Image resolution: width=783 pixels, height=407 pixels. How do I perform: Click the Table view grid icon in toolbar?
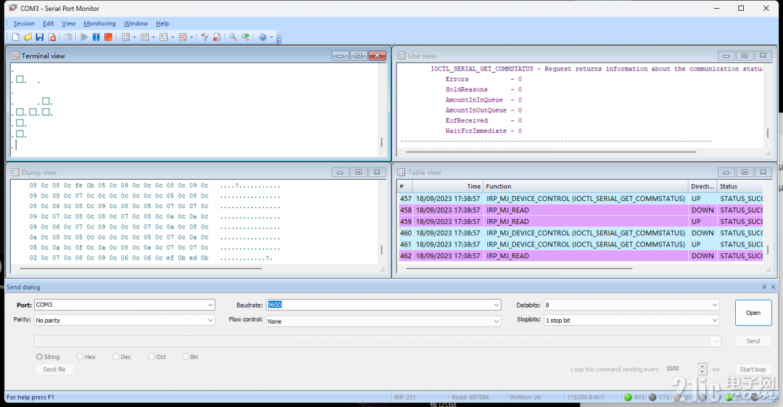click(x=126, y=37)
